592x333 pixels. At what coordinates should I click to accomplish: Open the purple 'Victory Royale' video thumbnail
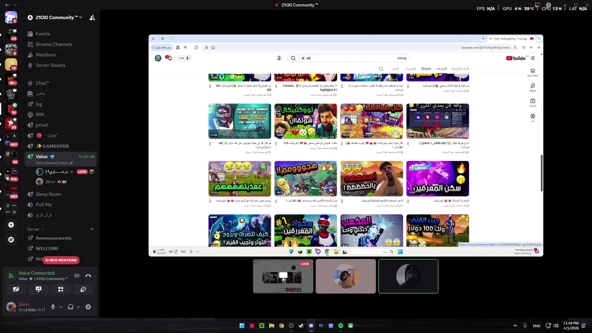tap(438, 179)
